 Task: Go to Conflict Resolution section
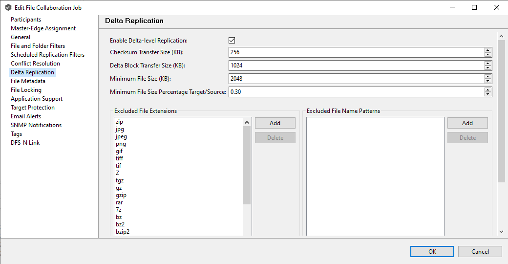(35, 64)
